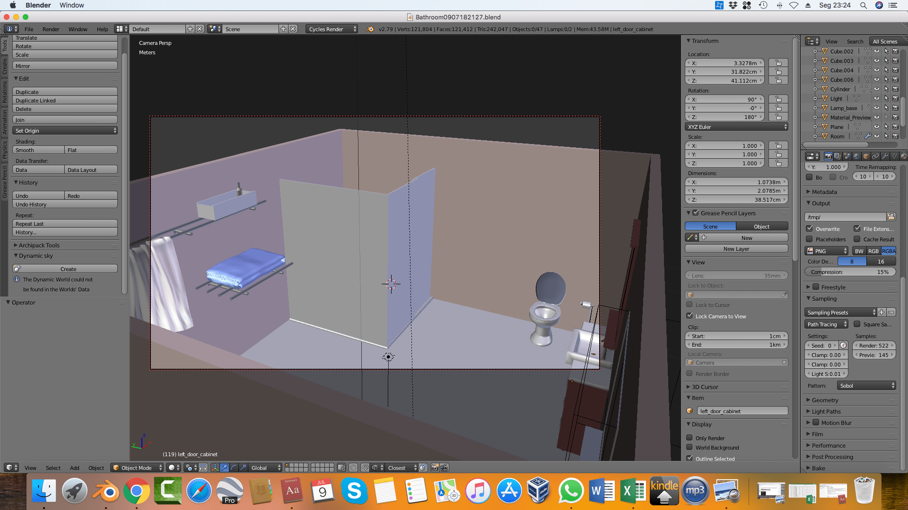Open the Render menu
Screen dimensions: 908x510
click(51, 29)
